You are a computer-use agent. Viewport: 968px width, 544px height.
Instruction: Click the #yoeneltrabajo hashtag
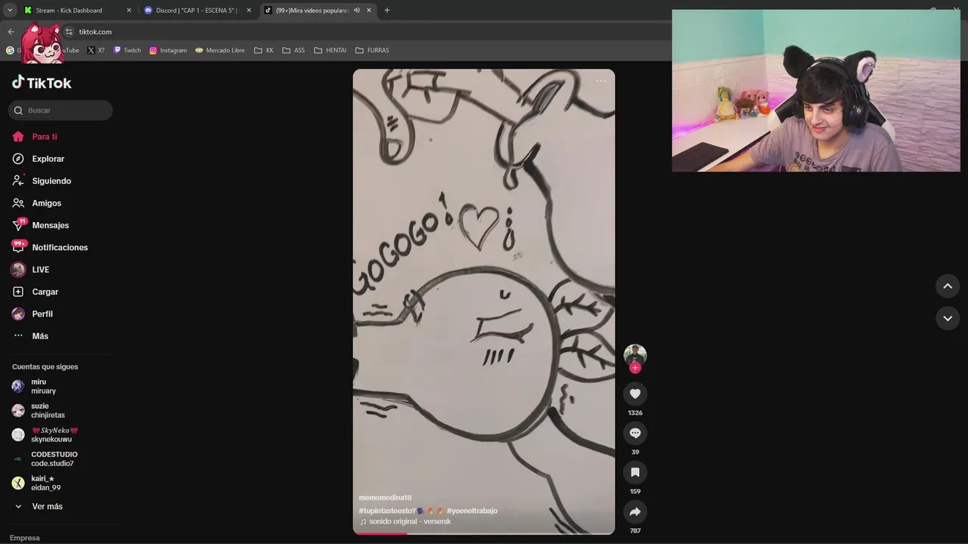pos(472,511)
